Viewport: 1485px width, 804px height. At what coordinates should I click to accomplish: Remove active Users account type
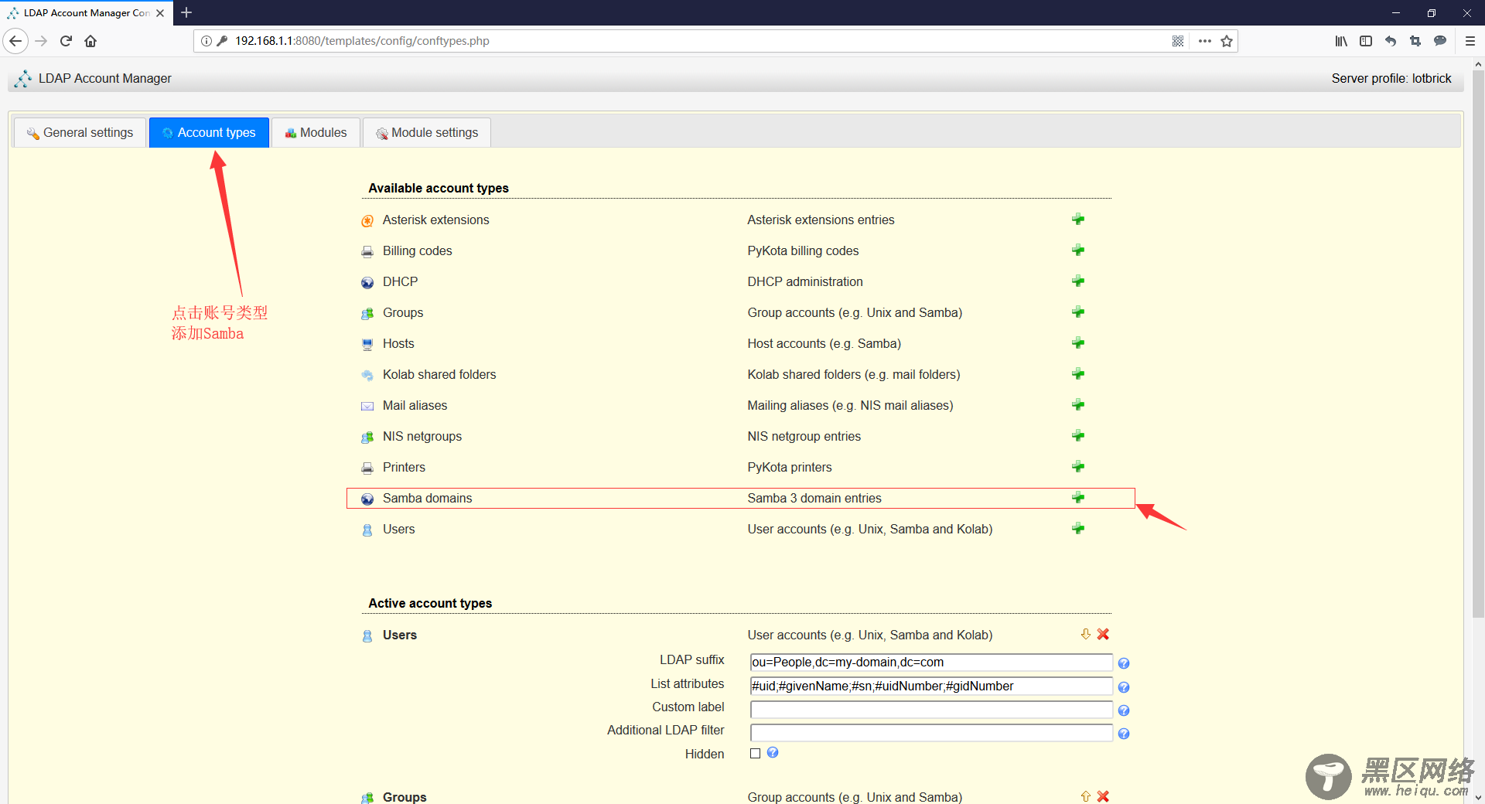click(x=1104, y=634)
